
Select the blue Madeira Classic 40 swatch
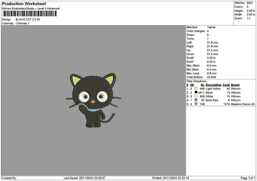coord(196,104)
